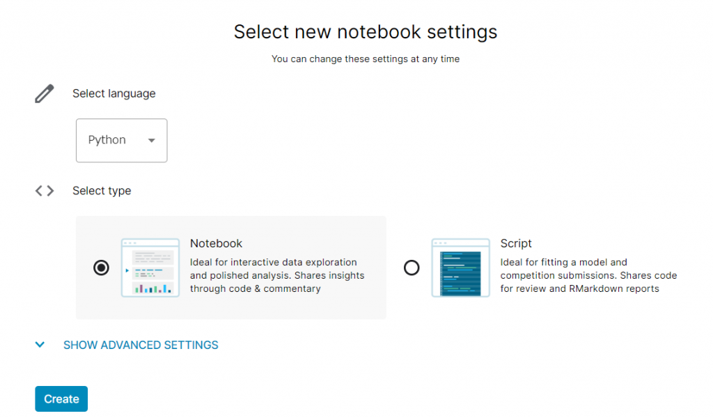Image resolution: width=713 pixels, height=418 pixels.
Task: Click the Script option title
Action: [516, 243]
